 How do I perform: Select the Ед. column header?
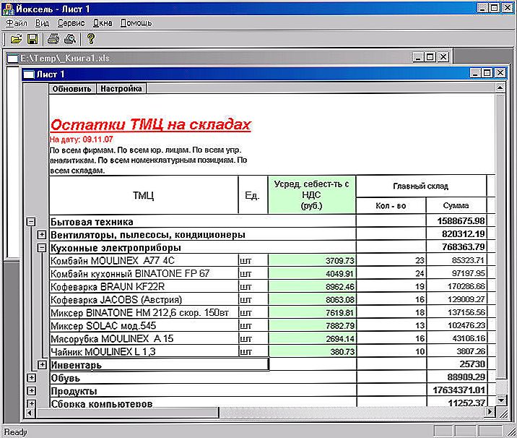coord(253,195)
